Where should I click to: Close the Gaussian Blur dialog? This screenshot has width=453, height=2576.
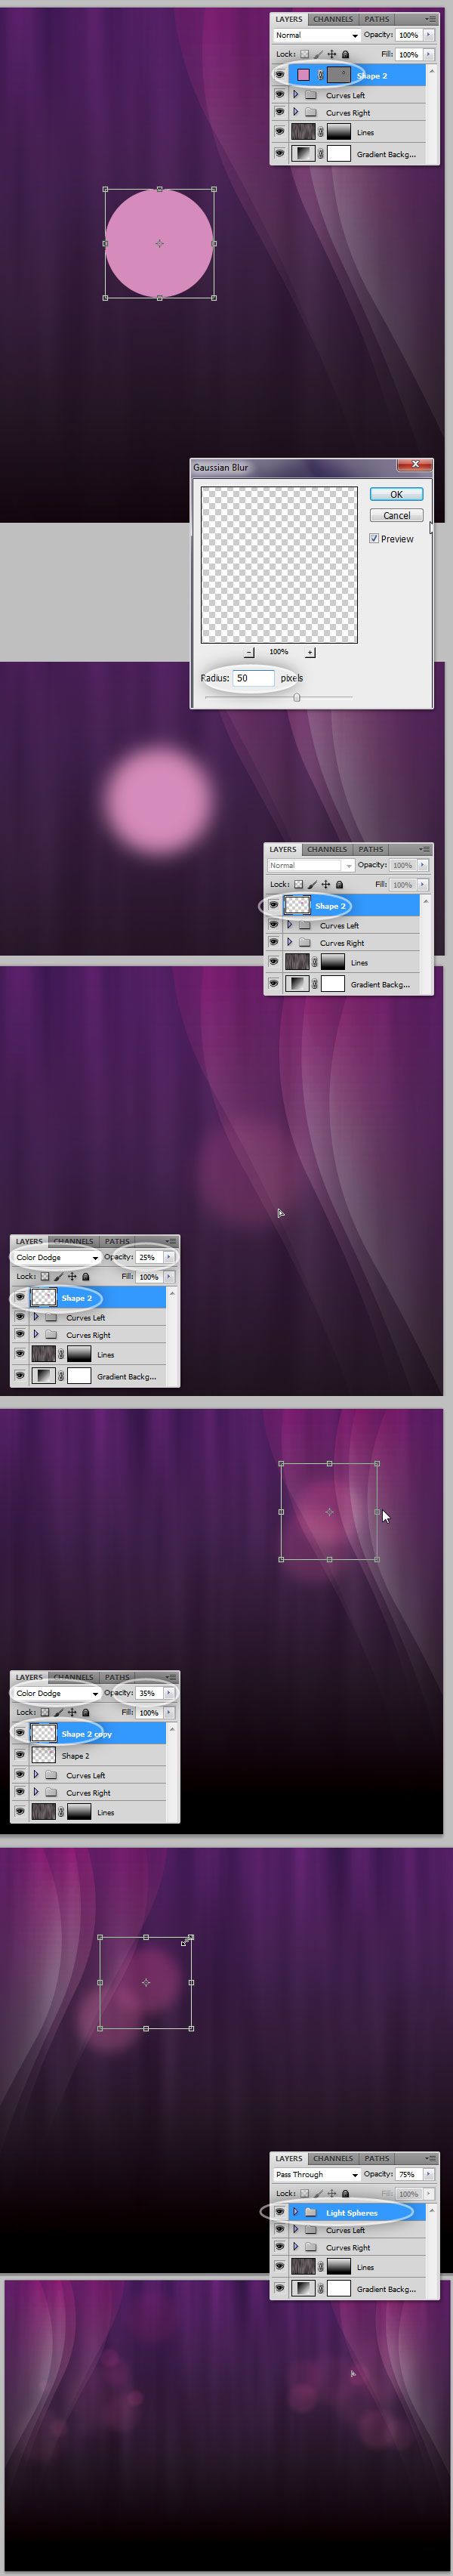click(414, 464)
